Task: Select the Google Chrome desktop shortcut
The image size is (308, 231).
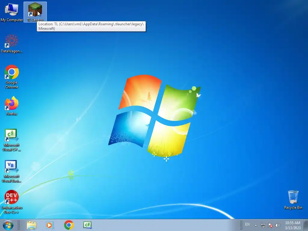Action: tap(12, 77)
